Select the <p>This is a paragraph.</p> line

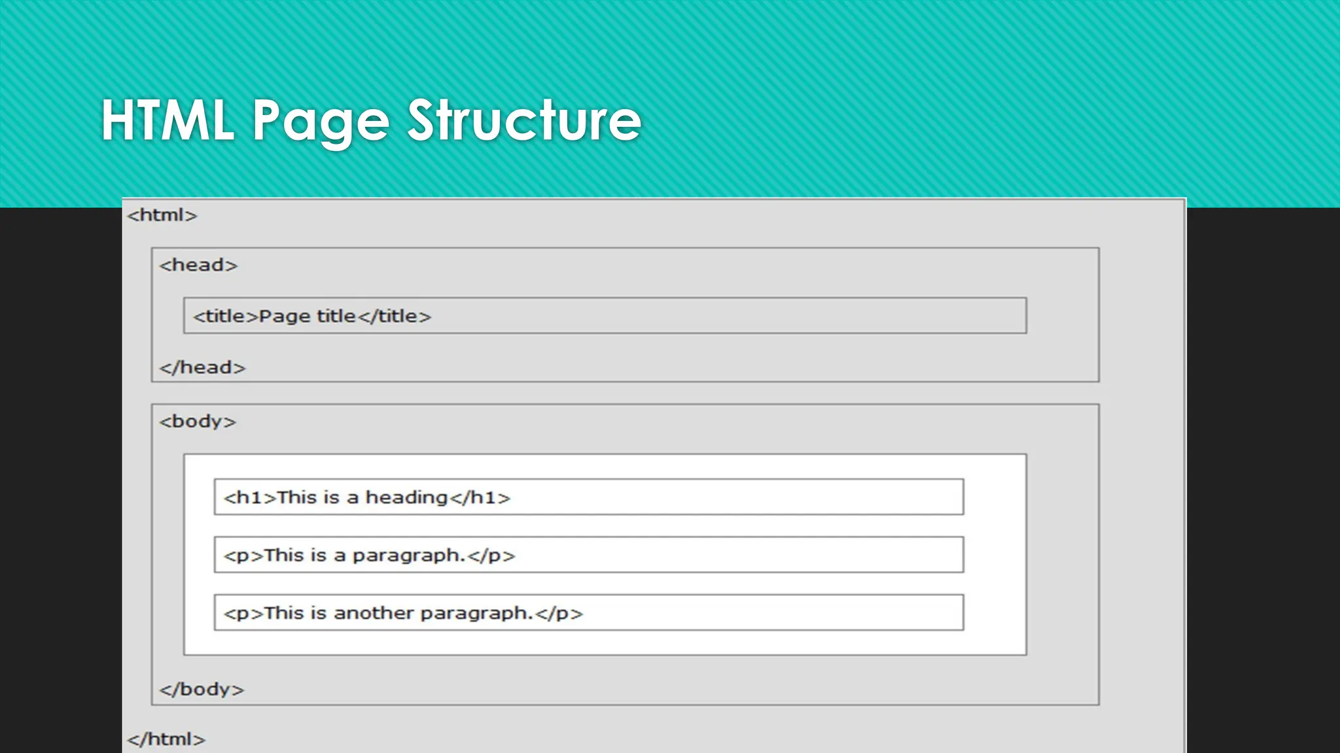[589, 555]
